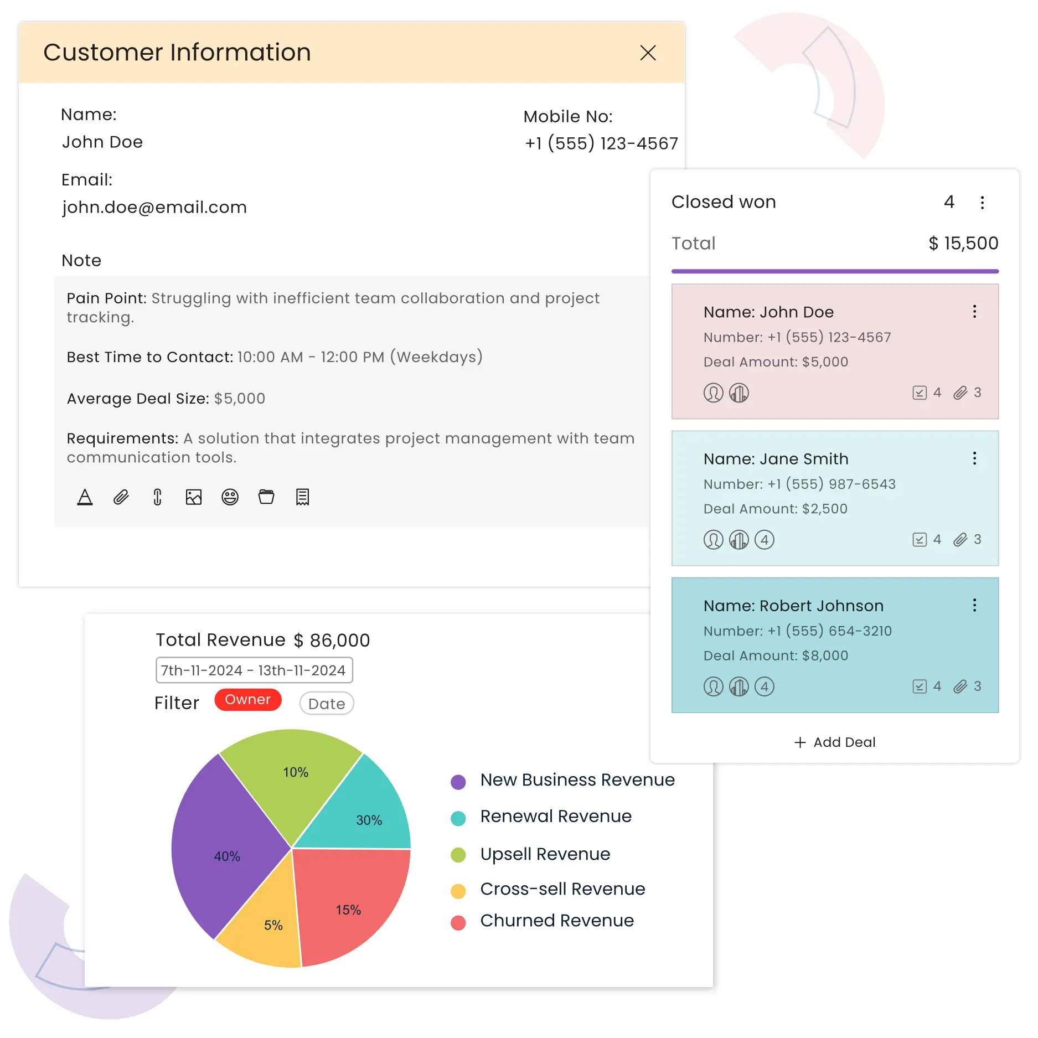Click the circled 4 badge on Jane Smith card

[765, 540]
